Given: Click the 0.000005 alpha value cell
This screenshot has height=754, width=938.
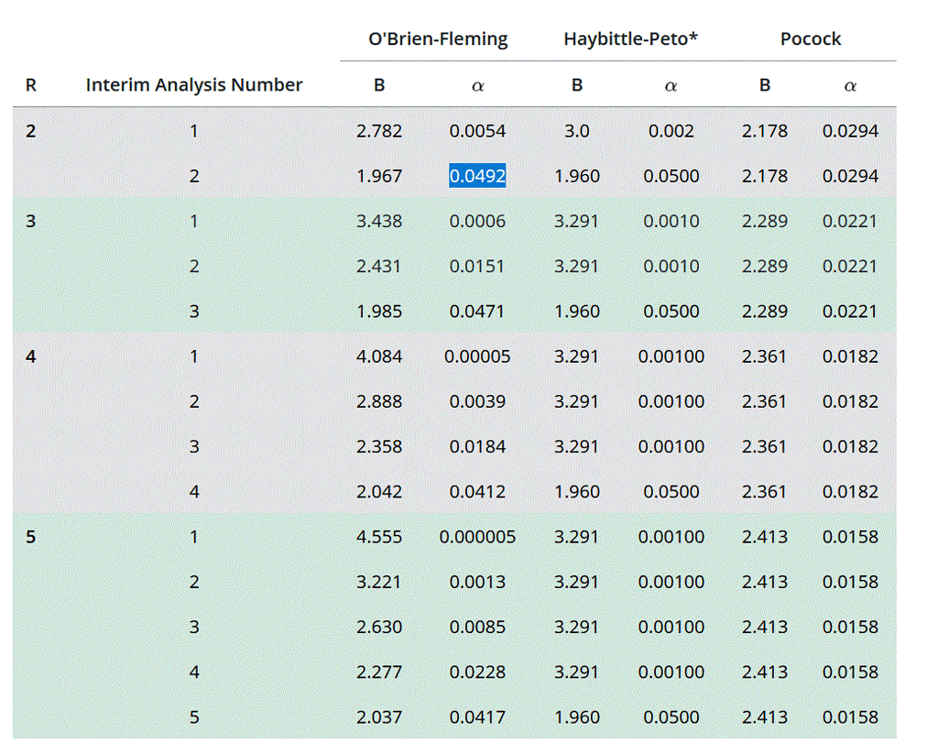Looking at the screenshot, I should 477,537.
